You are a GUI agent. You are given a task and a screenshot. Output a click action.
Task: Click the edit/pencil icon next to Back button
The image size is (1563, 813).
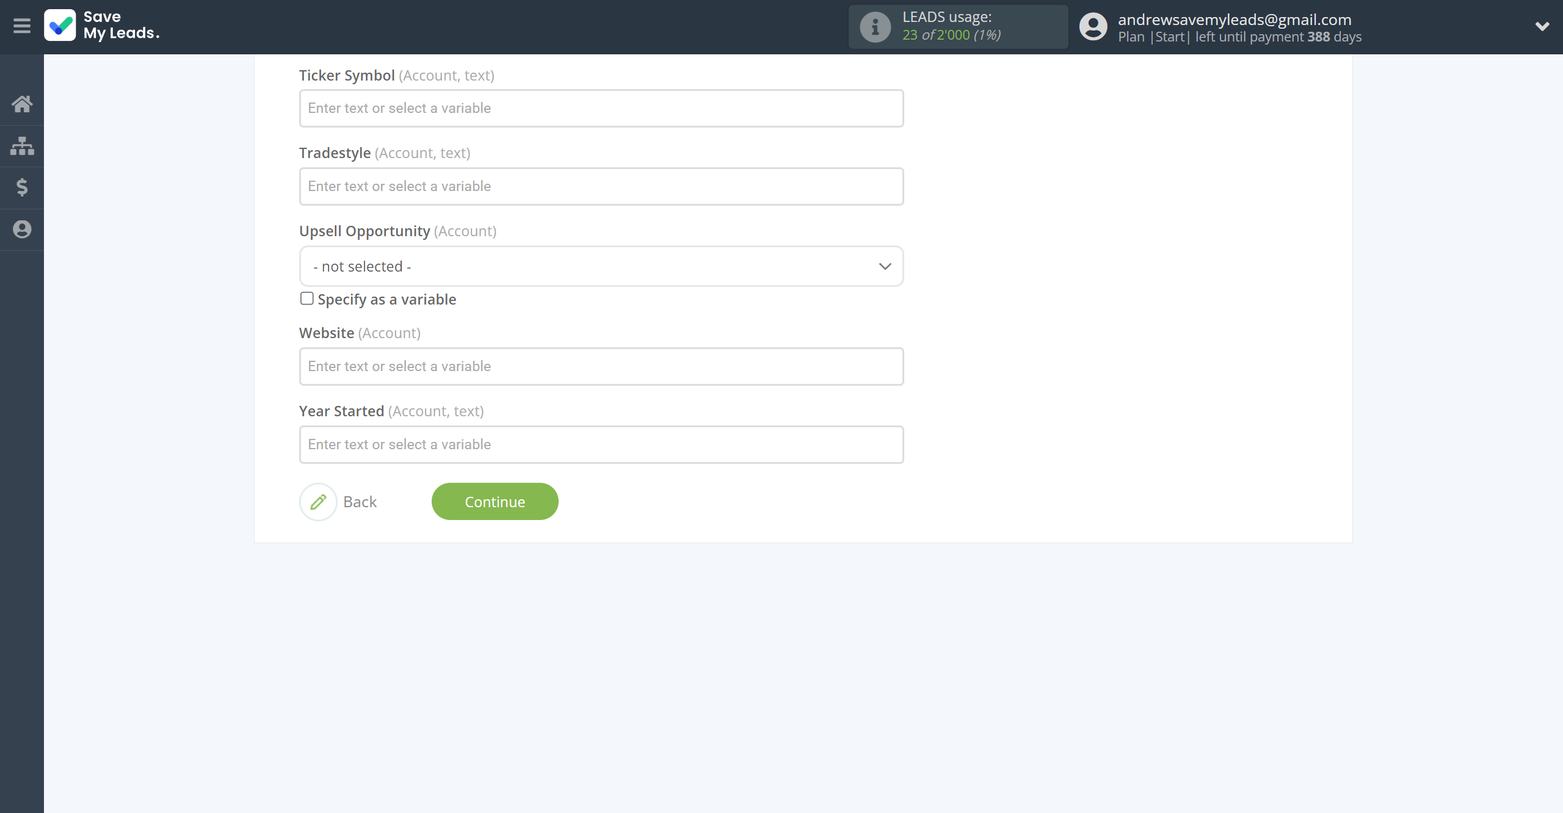point(317,502)
